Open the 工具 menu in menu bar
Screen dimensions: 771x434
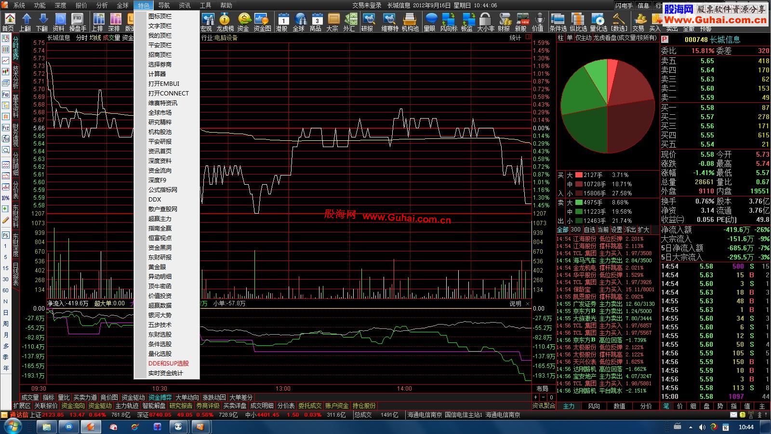205,5
